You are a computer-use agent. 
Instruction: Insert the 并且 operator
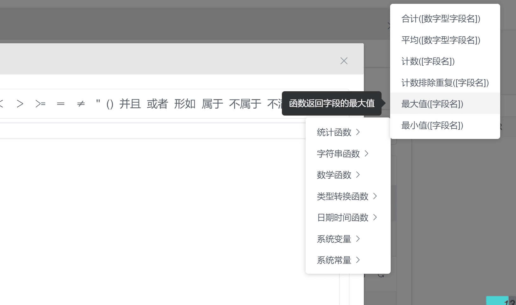[130, 104]
